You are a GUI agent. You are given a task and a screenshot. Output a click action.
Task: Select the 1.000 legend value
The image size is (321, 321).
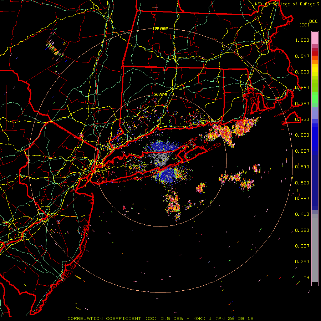pyautogui.click(x=302, y=40)
